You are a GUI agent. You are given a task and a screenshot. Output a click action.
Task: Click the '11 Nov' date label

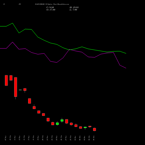click(15, 138)
